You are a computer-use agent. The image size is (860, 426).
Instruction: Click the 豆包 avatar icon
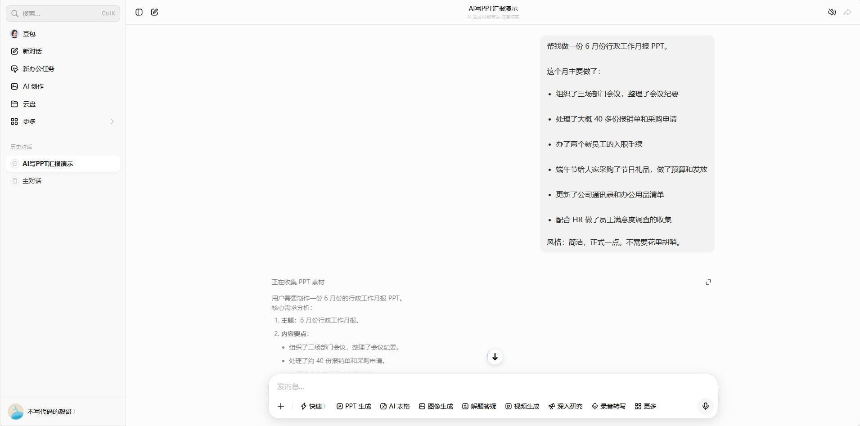14,34
